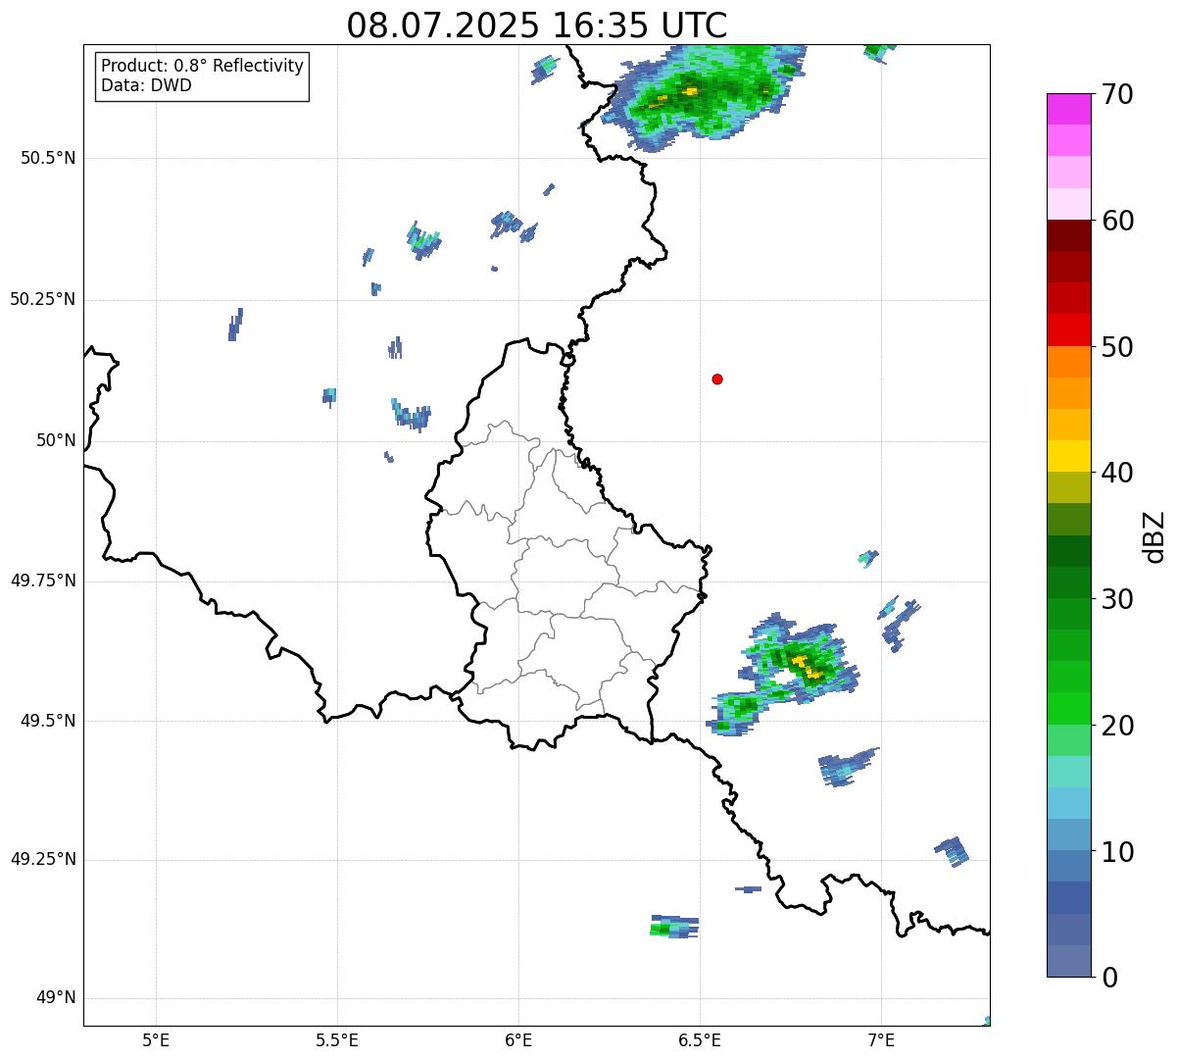The height and width of the screenshot is (1060, 1178).
Task: Click the dBZ colorbar axis label
Action: 1154,536
